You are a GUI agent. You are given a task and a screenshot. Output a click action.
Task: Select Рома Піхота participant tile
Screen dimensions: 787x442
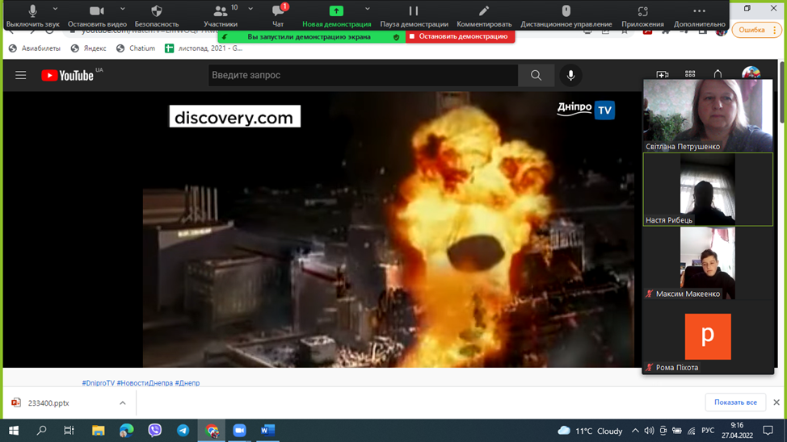(x=708, y=337)
